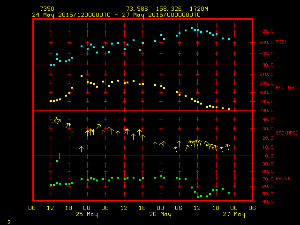This screenshot has width=300, height=225.
Task: Select the Pre (mb) pressure axis label
Action: 283,87
